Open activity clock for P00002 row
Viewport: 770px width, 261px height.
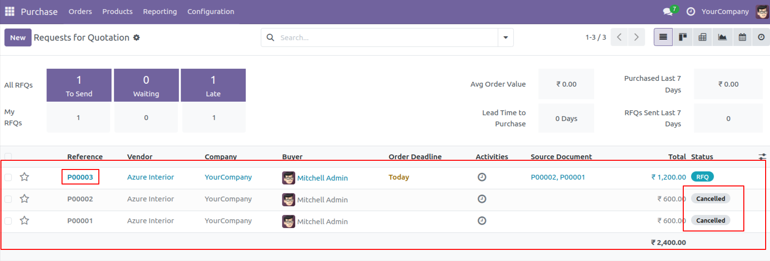tap(482, 199)
